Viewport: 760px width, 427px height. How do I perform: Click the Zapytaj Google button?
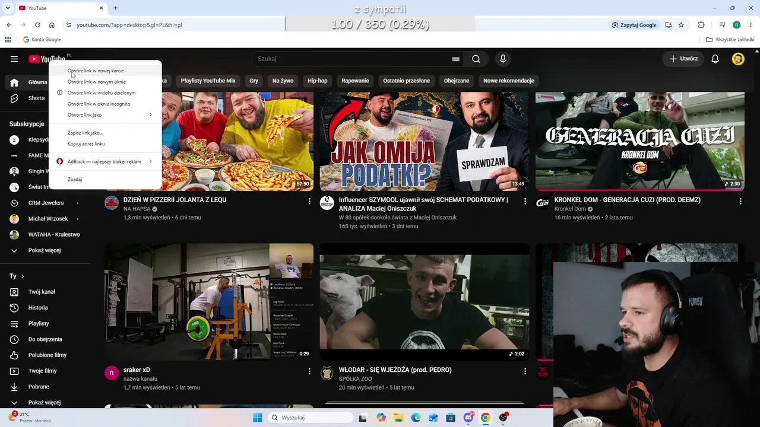point(634,25)
